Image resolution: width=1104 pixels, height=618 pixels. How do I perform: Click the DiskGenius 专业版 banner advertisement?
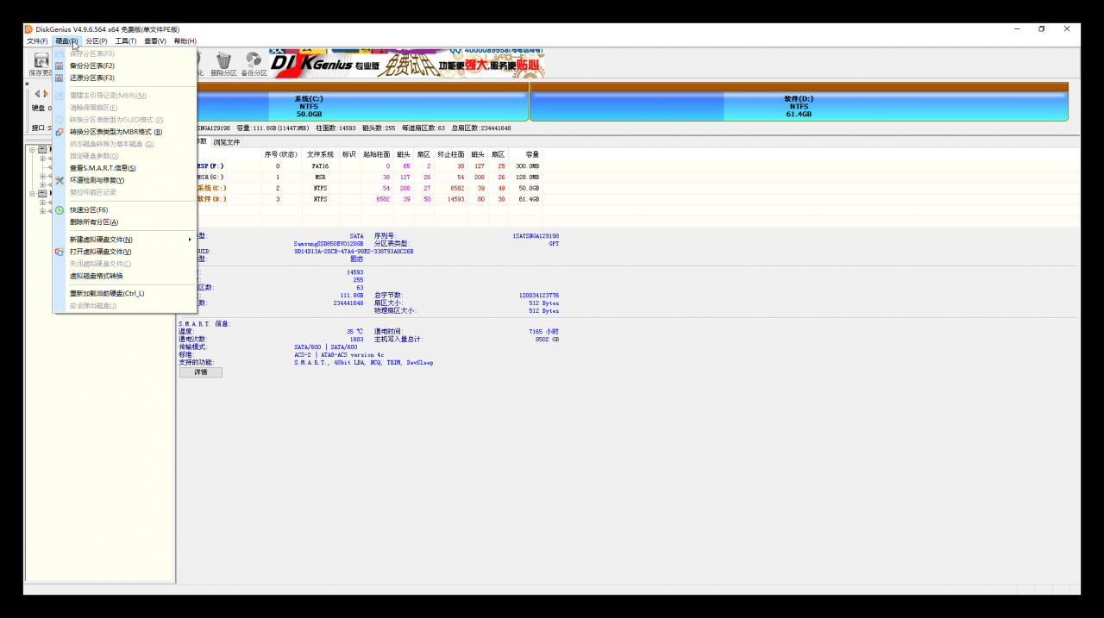pyautogui.click(x=406, y=63)
